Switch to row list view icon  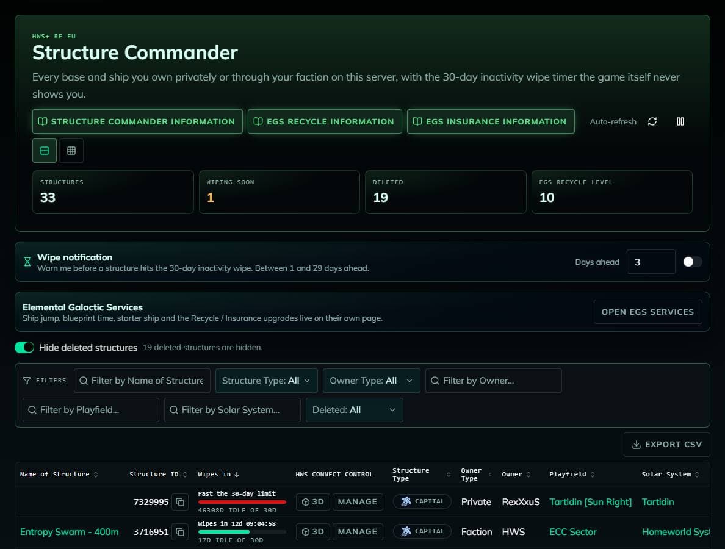point(45,151)
